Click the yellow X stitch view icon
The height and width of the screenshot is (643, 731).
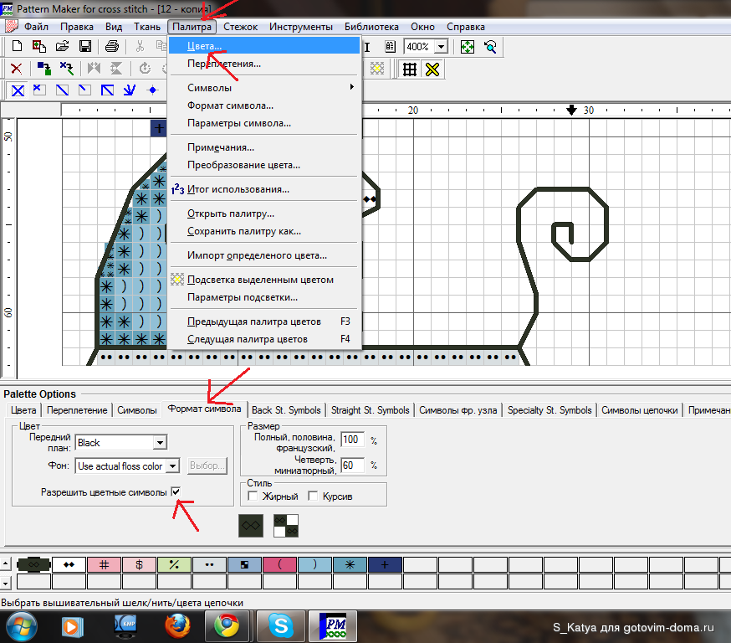432,69
